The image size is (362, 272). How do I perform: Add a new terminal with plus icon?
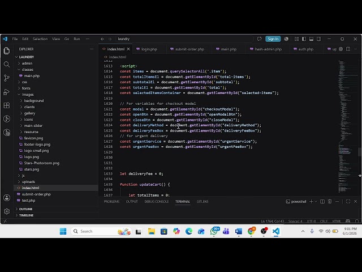[311, 202]
